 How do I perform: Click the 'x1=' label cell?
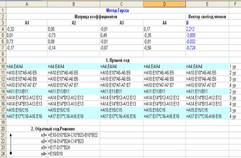coord(27,135)
